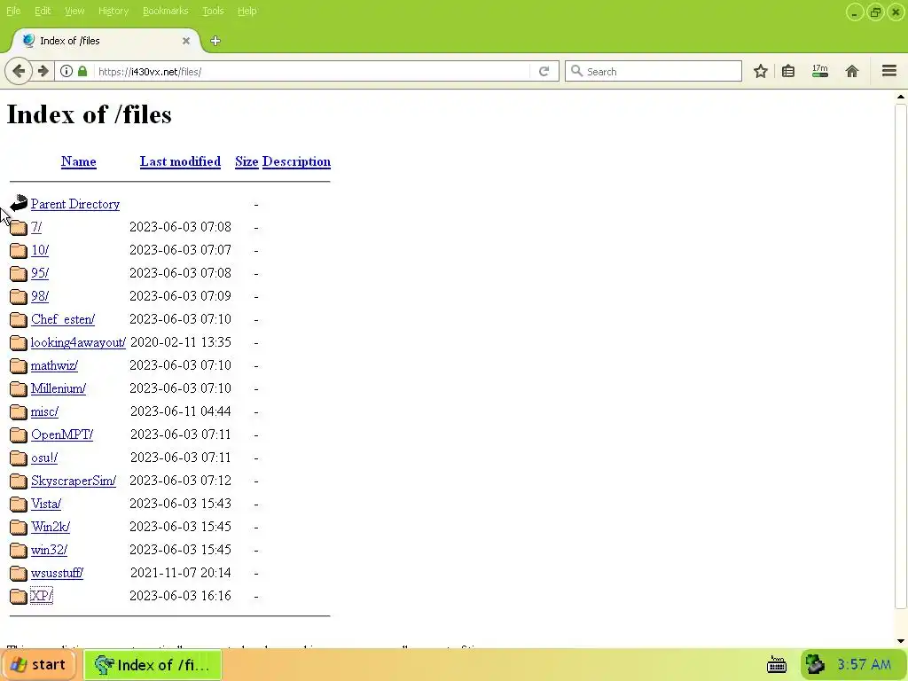This screenshot has height=681, width=908.
Task: Open the Edit menu
Action: [43, 11]
